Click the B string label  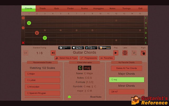146,23
